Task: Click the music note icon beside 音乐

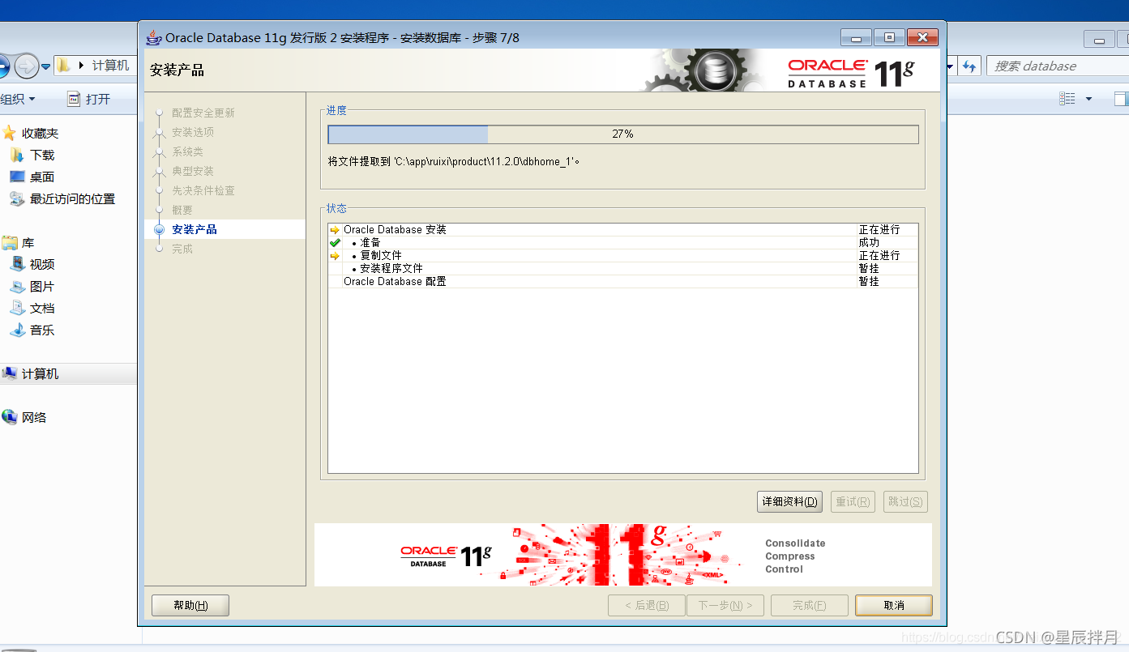Action: [17, 330]
